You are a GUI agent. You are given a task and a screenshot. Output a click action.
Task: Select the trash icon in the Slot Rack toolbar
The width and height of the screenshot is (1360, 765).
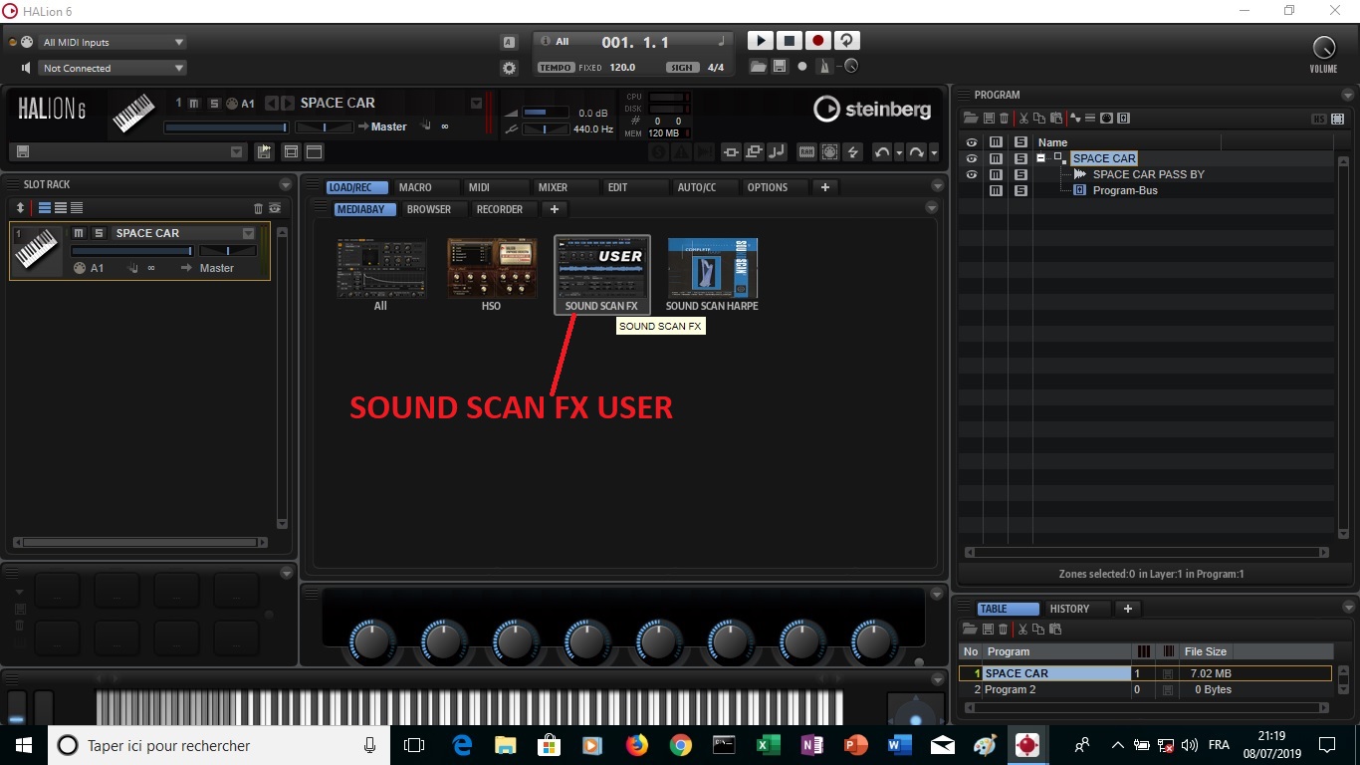coord(257,208)
